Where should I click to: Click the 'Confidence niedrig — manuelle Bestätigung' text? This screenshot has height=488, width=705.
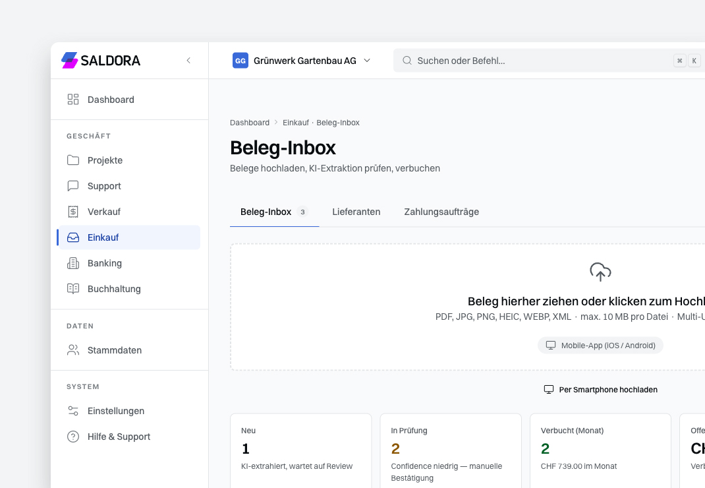[x=447, y=472]
